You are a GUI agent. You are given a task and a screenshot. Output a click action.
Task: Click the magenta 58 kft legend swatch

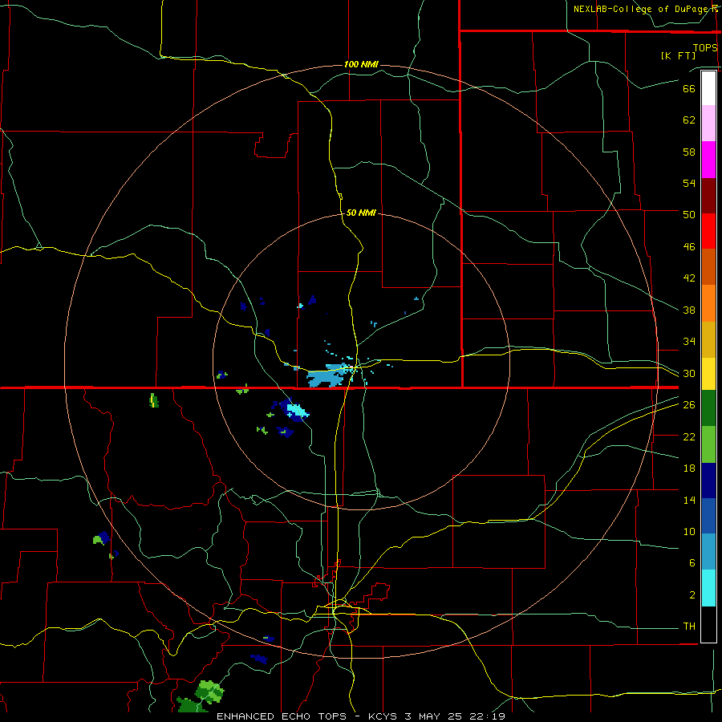(708, 160)
